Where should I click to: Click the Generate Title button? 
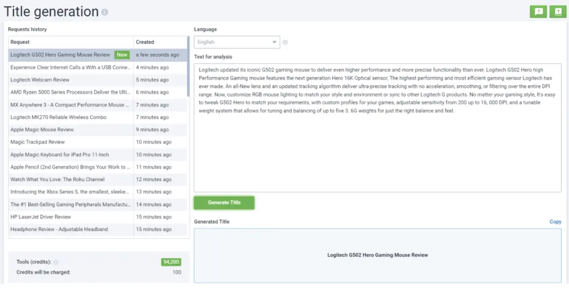[224, 202]
